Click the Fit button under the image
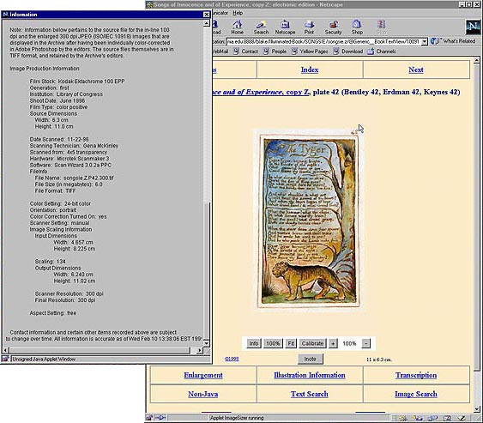483x423 pixels. [291, 343]
